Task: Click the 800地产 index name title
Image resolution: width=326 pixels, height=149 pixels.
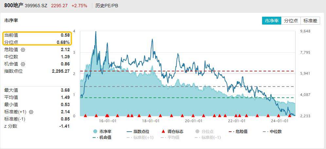Action: tap(13, 5)
